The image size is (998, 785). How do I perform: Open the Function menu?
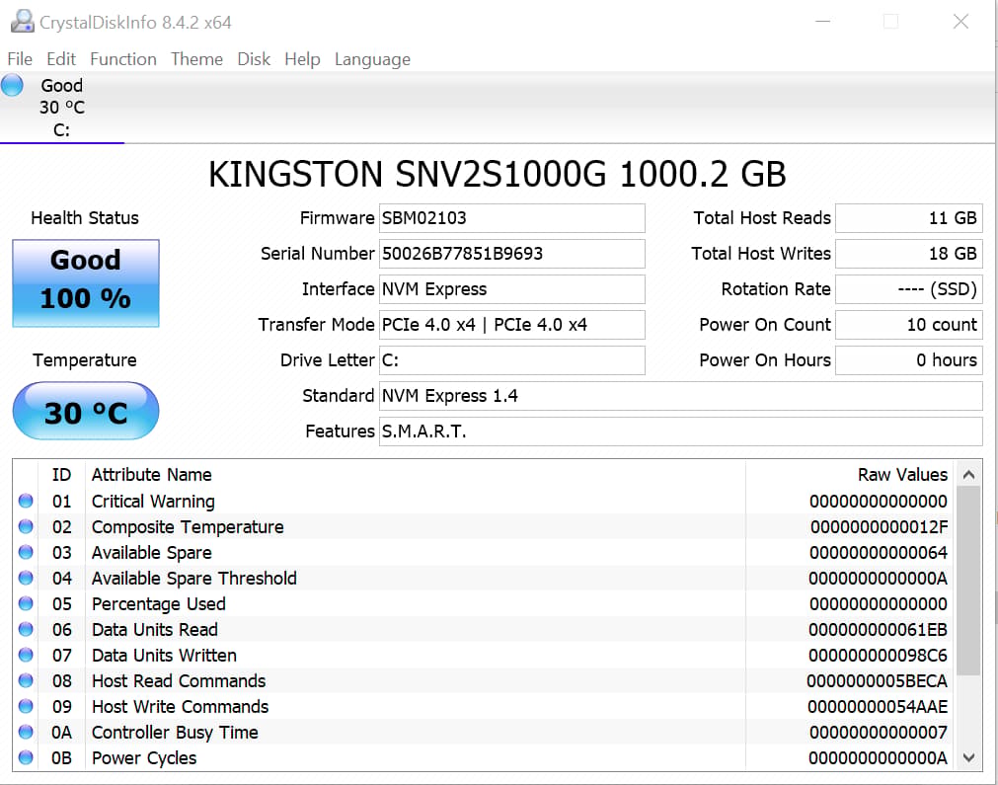pos(122,59)
